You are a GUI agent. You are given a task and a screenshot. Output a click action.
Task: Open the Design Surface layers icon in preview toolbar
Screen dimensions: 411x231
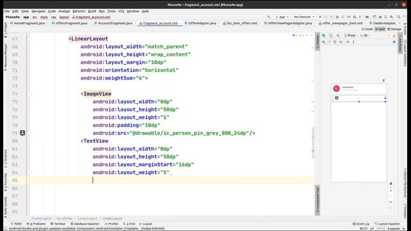pos(324,36)
